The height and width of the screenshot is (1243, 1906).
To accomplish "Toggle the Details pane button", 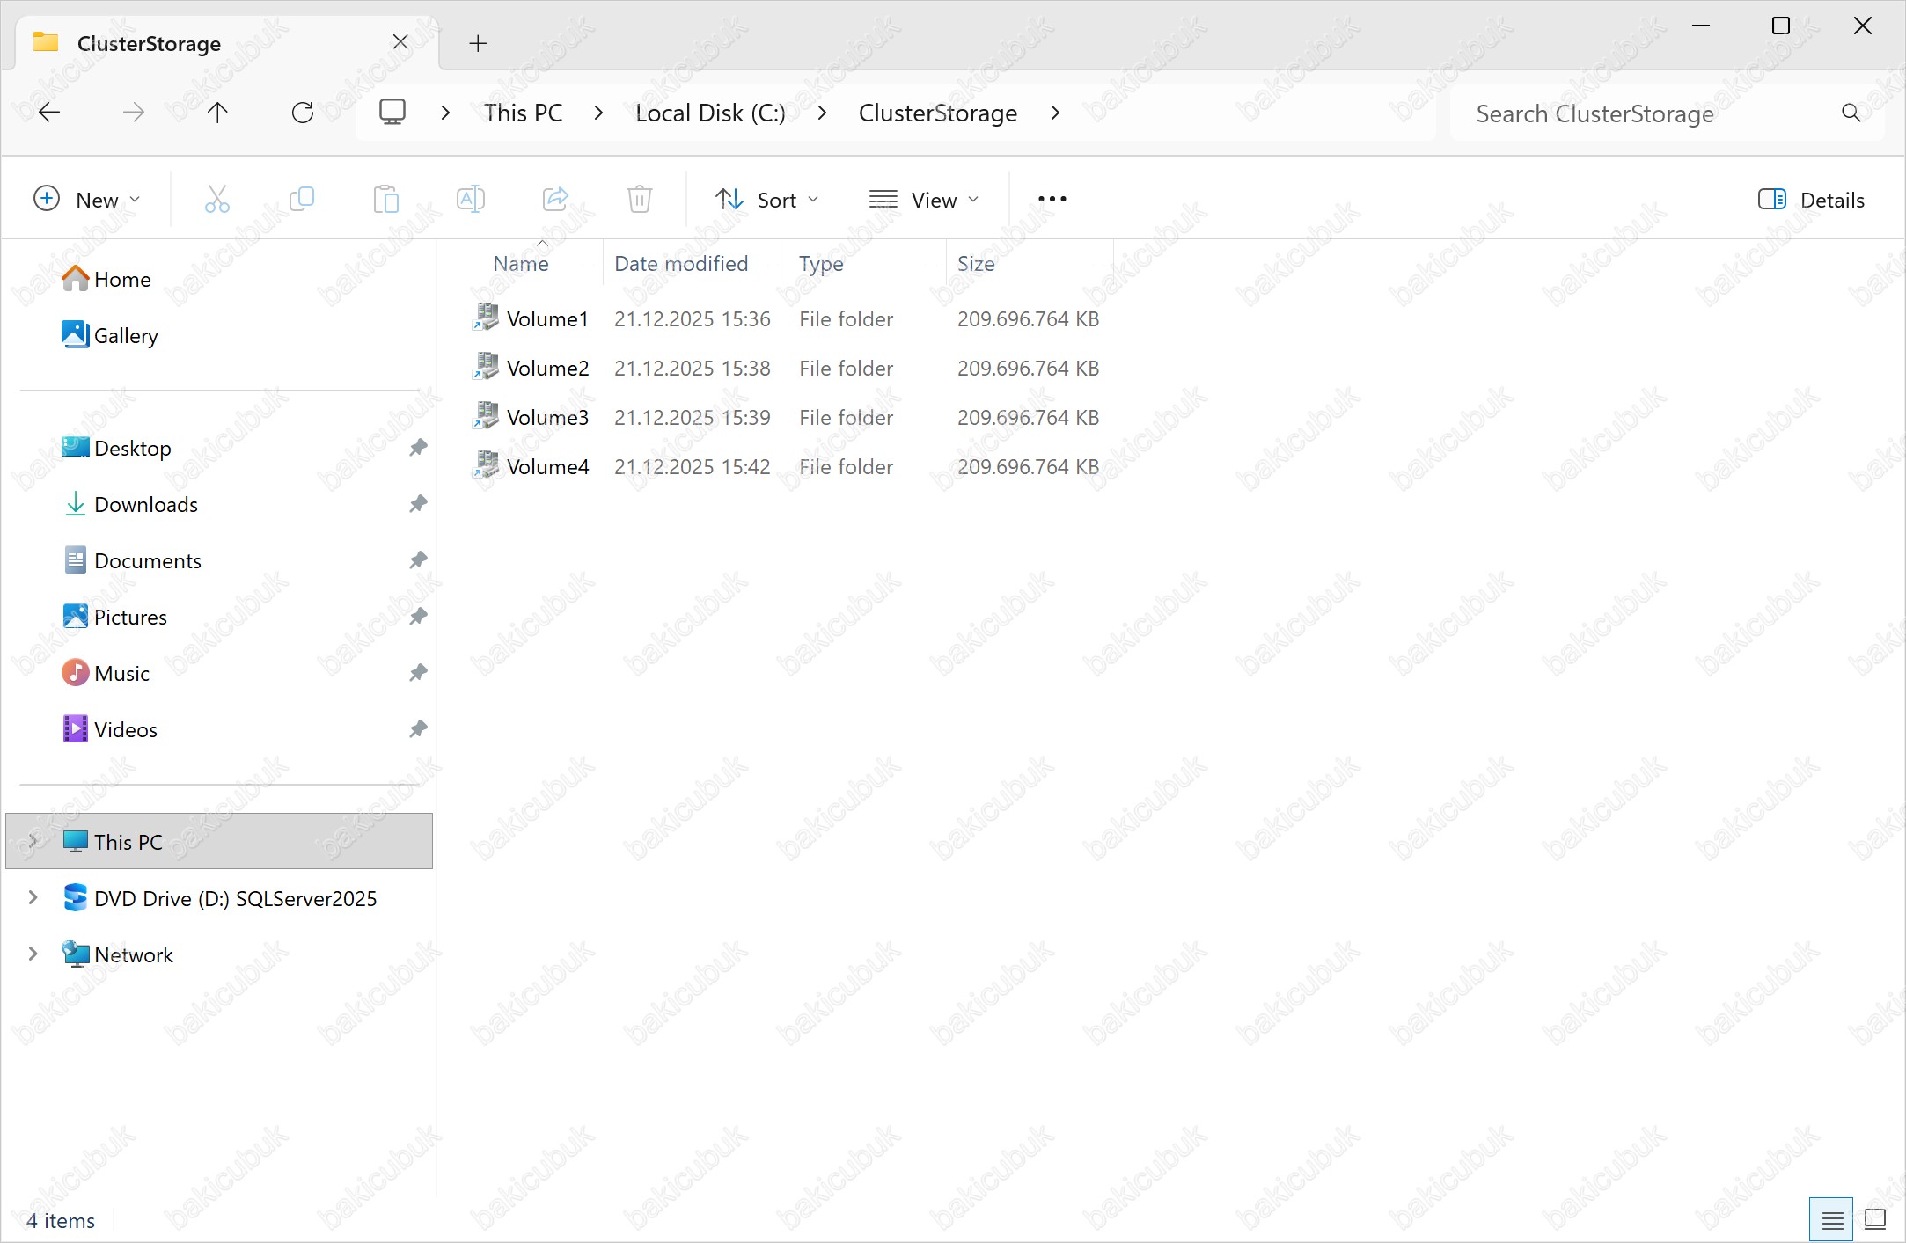I will (1811, 200).
